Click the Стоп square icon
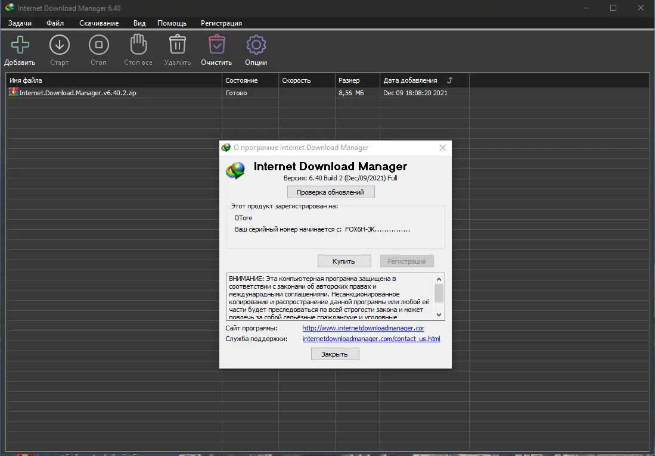The height and width of the screenshot is (456, 655). click(x=98, y=45)
